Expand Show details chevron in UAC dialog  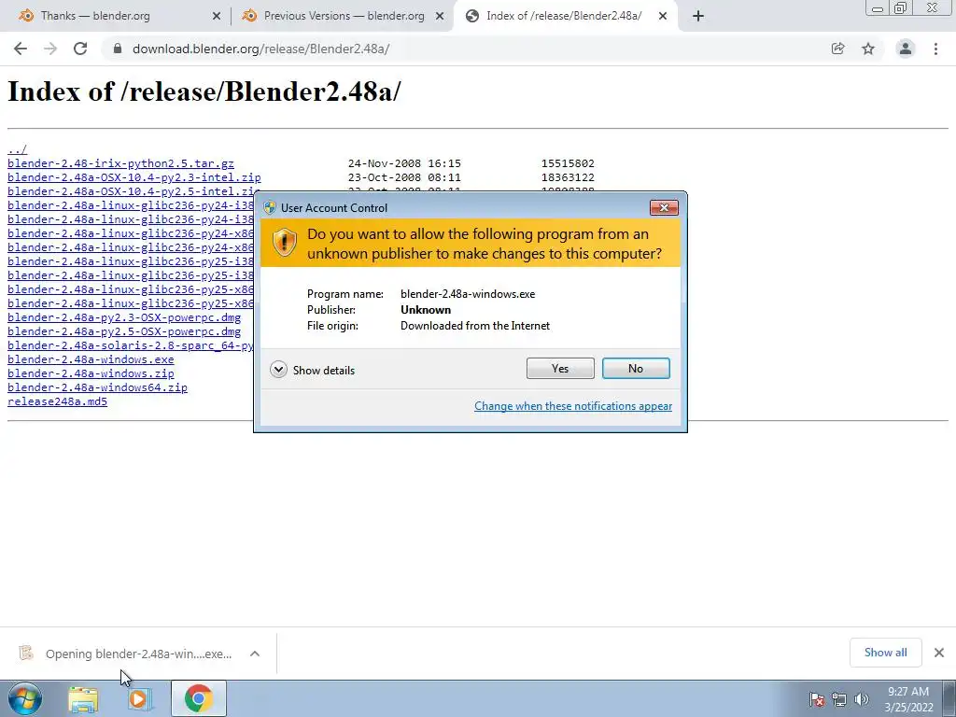pos(278,370)
